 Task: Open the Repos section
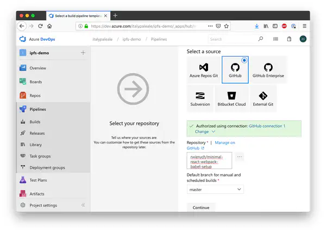pyautogui.click(x=35, y=96)
